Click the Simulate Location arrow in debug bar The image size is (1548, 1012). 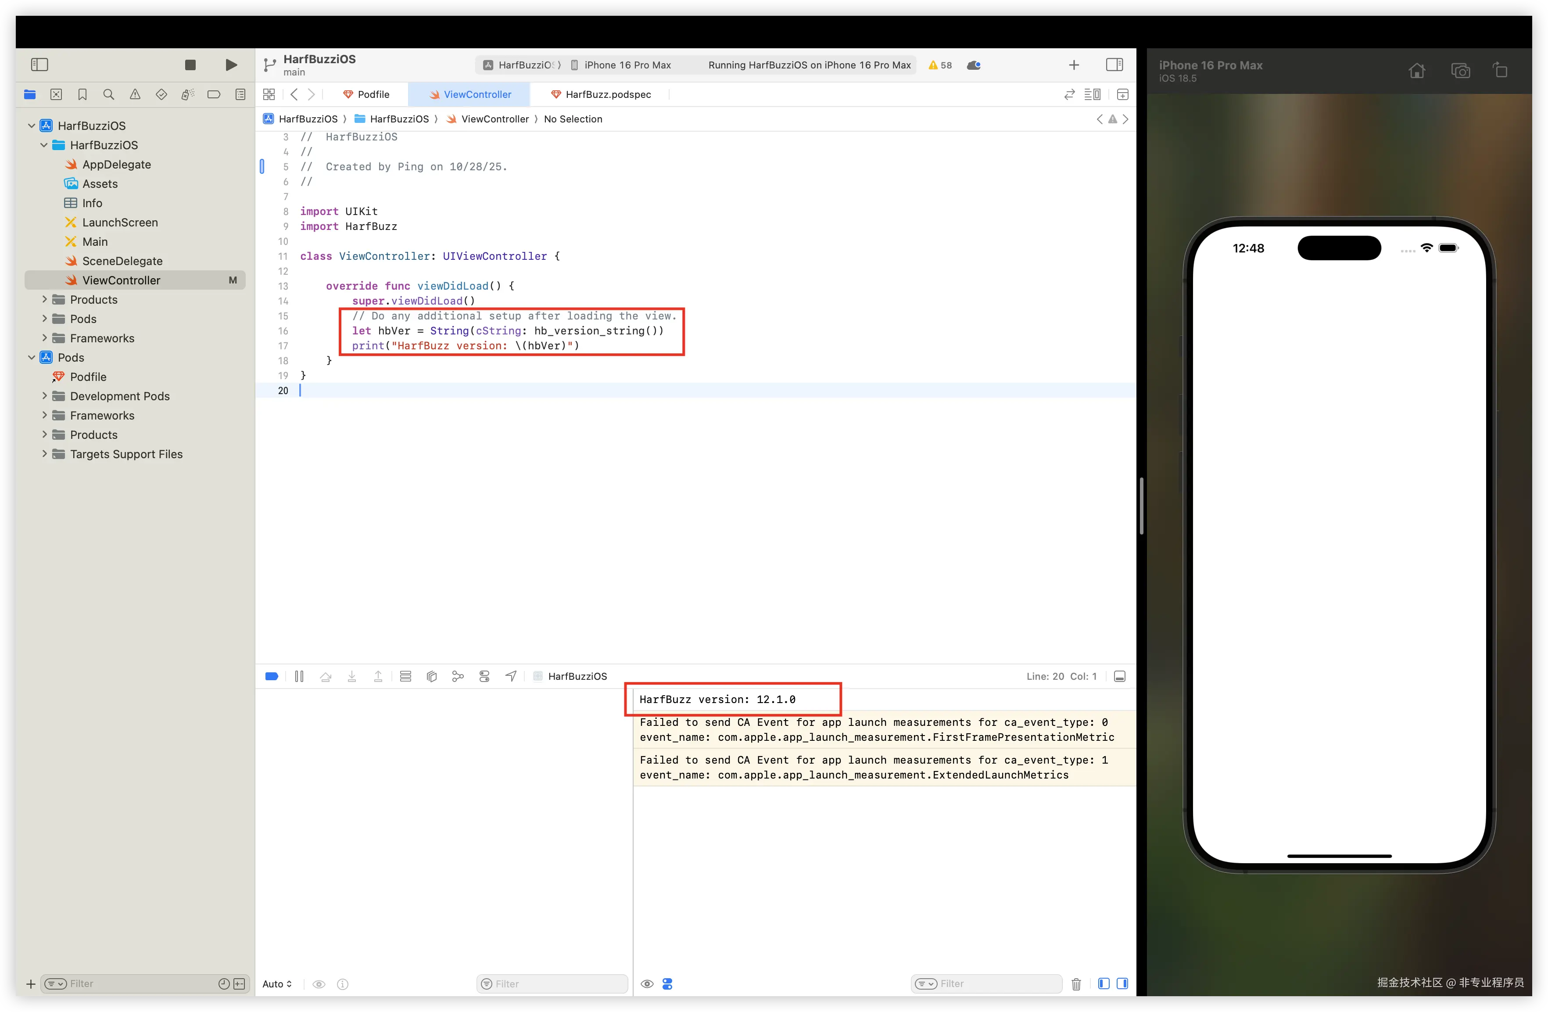[511, 676]
